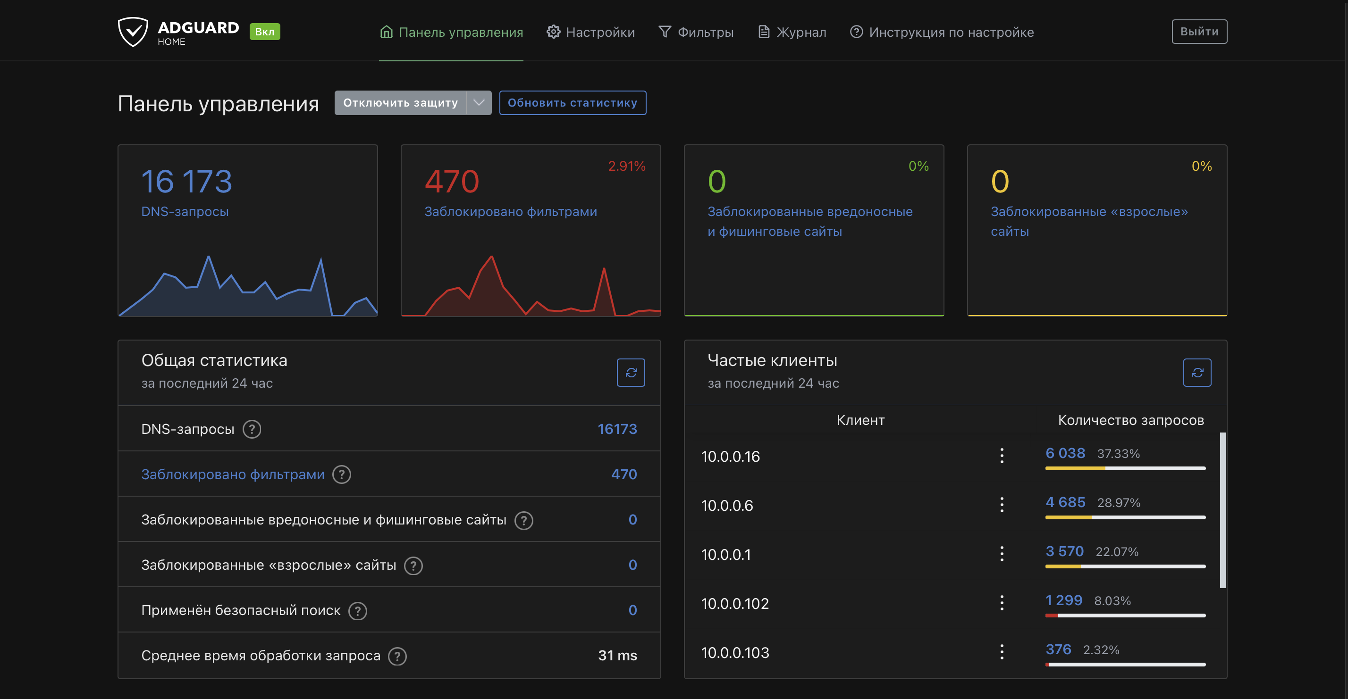Refresh the top clients panel
The width and height of the screenshot is (1348, 699).
[1197, 372]
